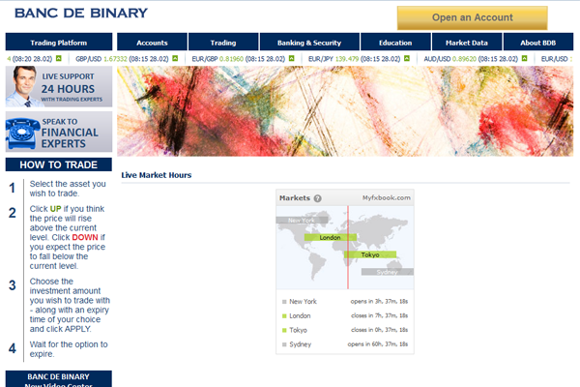Image resolution: width=580 pixels, height=387 pixels.
Task: Click 'closes in 0h, 37m, 18s' text
Action: coord(380,330)
